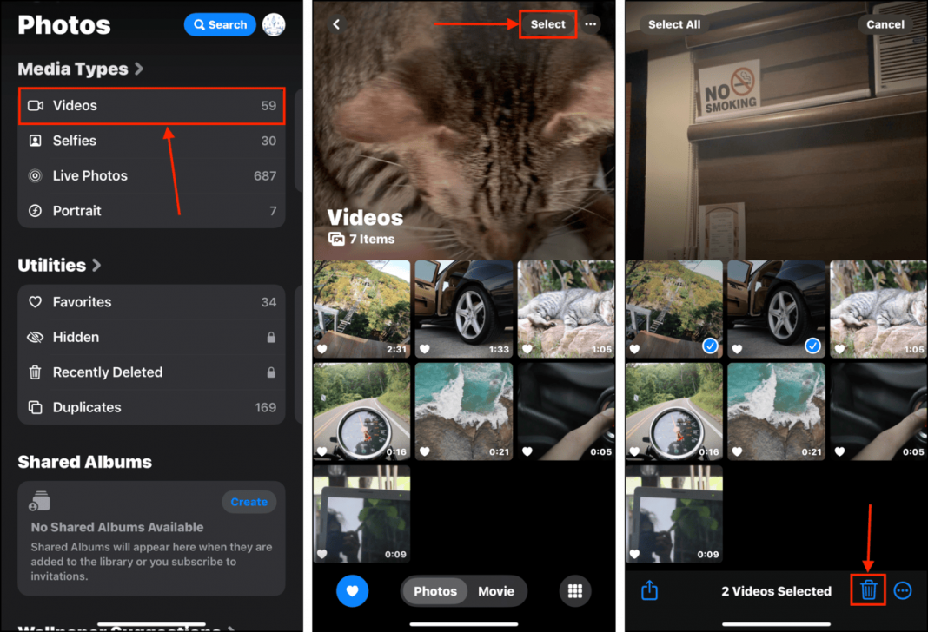This screenshot has height=632, width=928.
Task: Switch to grid view with the grid icon
Action: (x=575, y=590)
